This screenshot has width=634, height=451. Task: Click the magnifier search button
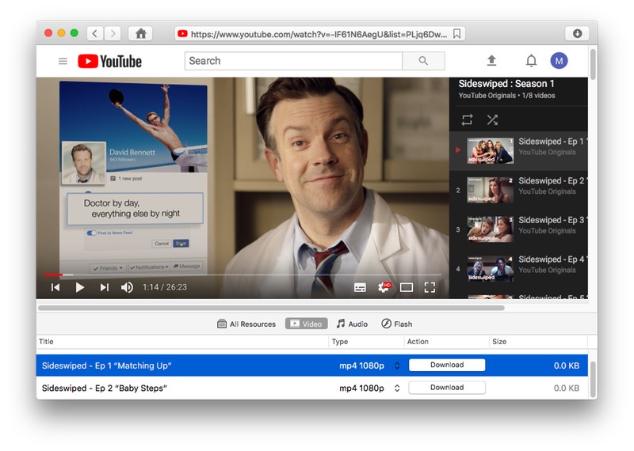[423, 61]
